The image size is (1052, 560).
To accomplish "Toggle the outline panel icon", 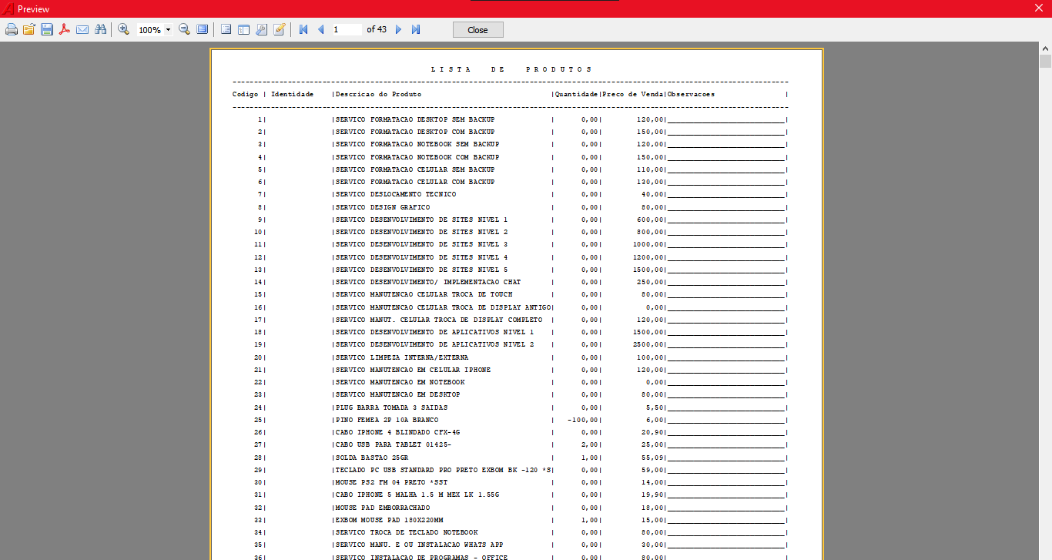I will pyautogui.click(x=226, y=29).
